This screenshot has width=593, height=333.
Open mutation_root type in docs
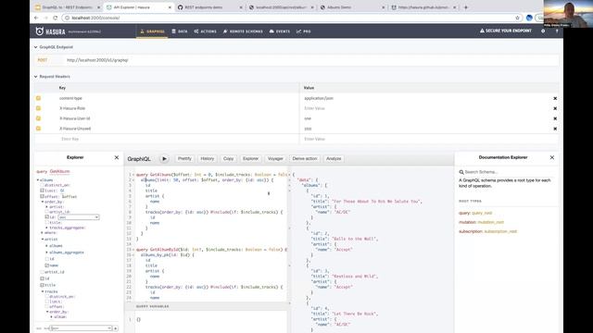(x=491, y=222)
